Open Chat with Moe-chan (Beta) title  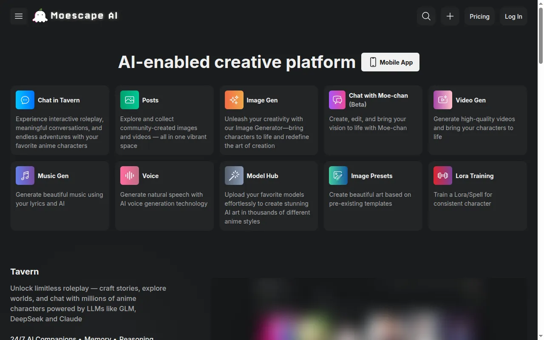pos(378,100)
